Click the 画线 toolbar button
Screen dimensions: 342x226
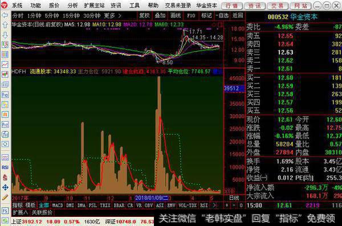click(x=176, y=15)
